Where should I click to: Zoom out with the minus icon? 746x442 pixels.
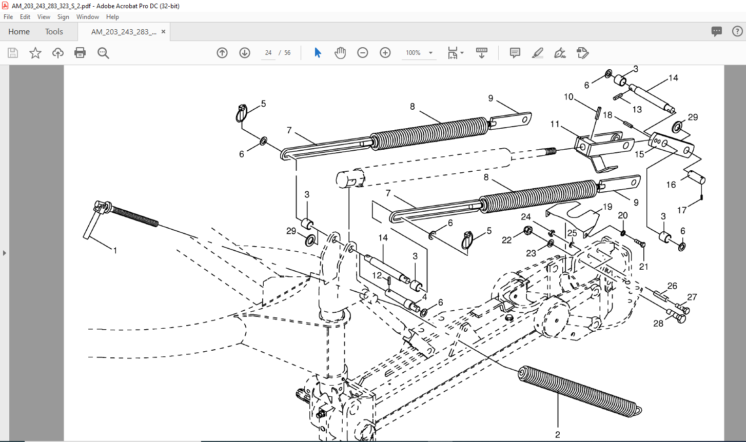[x=363, y=53]
